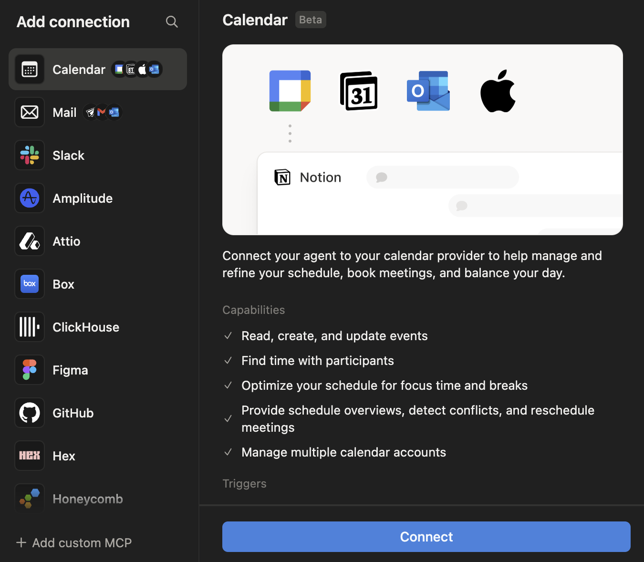This screenshot has height=562, width=644.
Task: Click the Triggers section heading
Action: (x=244, y=483)
